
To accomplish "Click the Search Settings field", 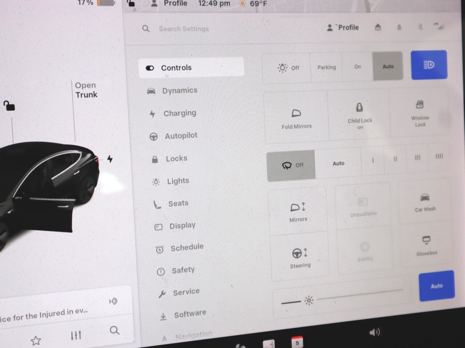I will [184, 29].
